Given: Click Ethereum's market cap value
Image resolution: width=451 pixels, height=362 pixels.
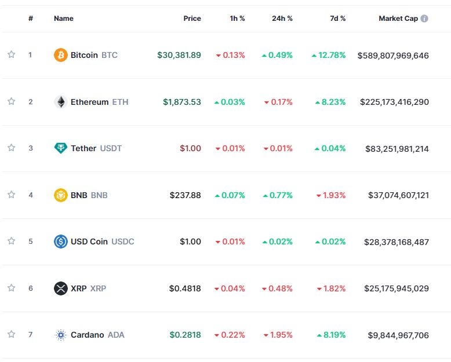Looking at the screenshot, I should click(x=394, y=102).
